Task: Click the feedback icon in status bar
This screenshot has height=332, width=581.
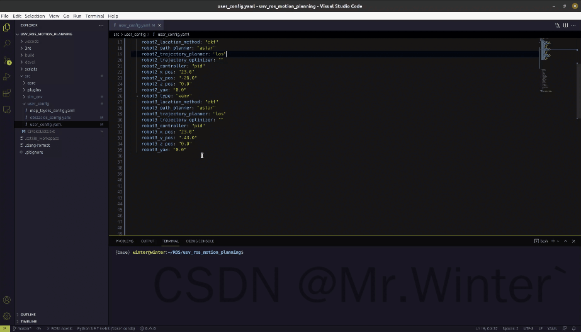Action: [x=565, y=328]
